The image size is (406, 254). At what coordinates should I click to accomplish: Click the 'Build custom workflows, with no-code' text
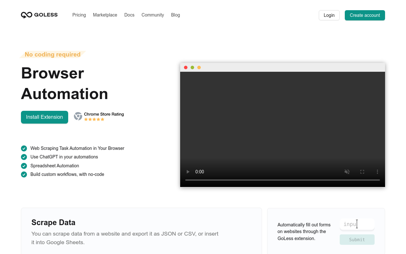point(67,174)
